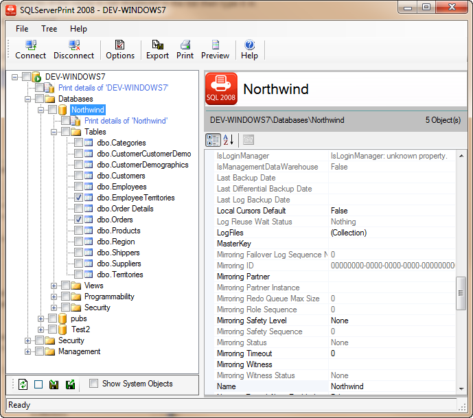The height and width of the screenshot is (418, 473).
Task: Check the Databases folder checkbox
Action: [40, 99]
